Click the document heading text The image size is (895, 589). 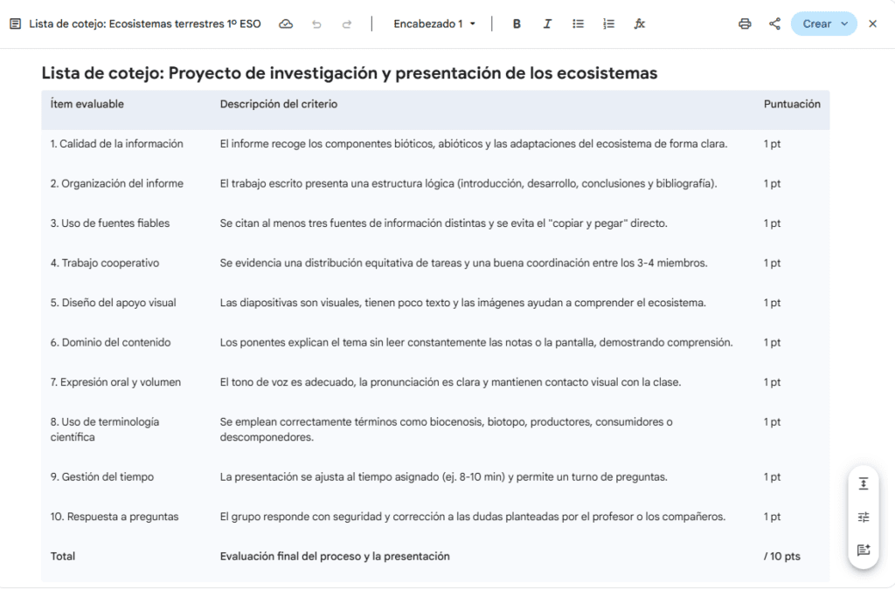[350, 73]
